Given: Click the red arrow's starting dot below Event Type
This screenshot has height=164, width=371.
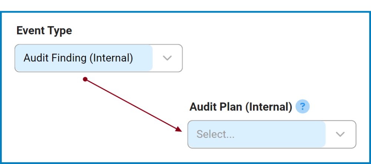Looking at the screenshot, I should (85, 79).
